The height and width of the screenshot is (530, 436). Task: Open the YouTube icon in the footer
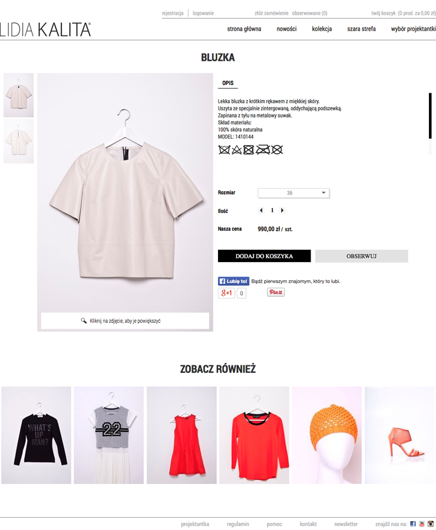pyautogui.click(x=422, y=524)
